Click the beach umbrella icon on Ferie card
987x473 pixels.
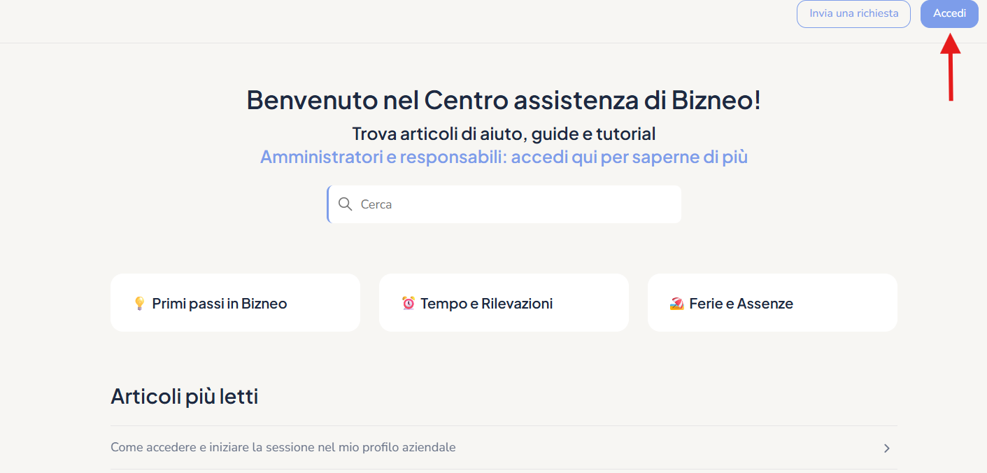[x=676, y=304]
